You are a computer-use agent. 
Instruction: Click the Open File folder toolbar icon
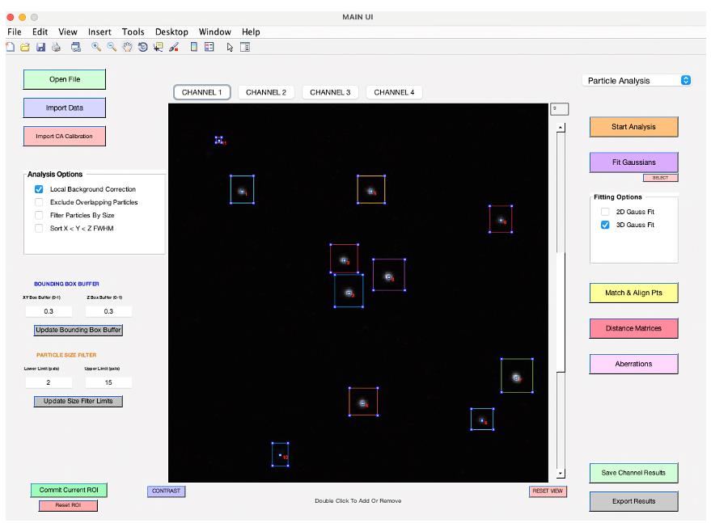(x=25, y=47)
